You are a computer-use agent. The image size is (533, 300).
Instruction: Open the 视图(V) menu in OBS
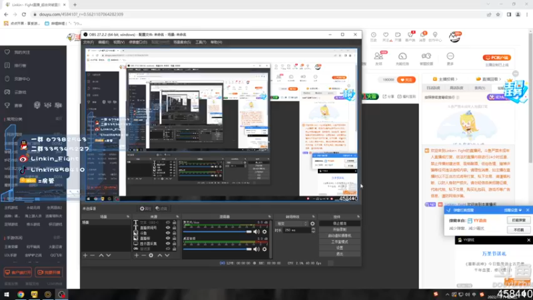pyautogui.click(x=119, y=42)
